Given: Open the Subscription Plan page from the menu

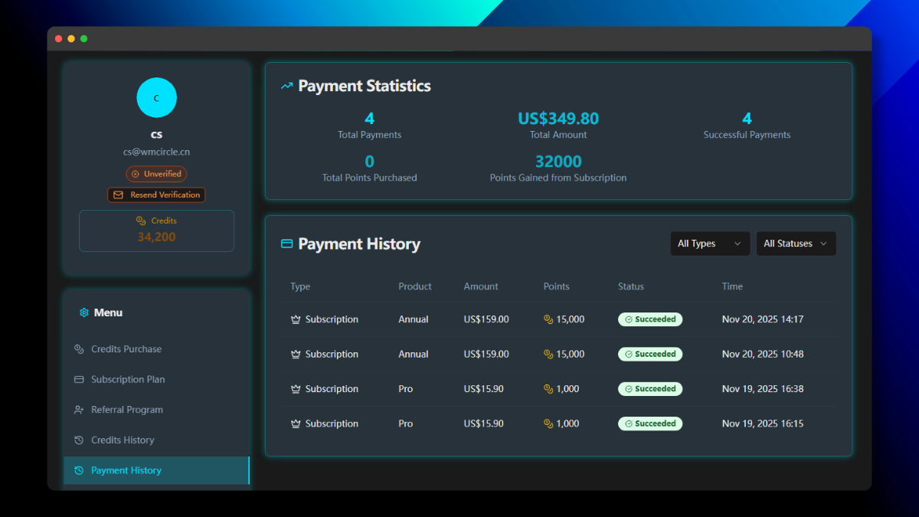Looking at the screenshot, I should pyautogui.click(x=126, y=379).
